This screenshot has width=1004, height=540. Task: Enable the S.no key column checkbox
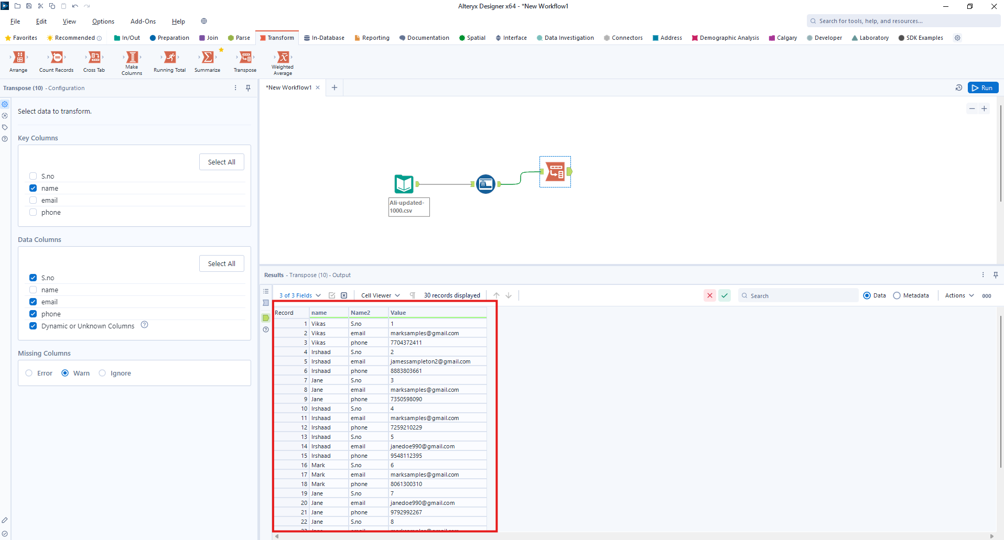pos(33,177)
